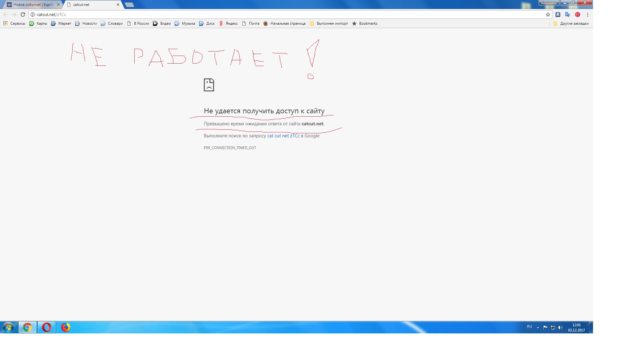Open Chrome three-dot menu
Image resolution: width=632 pixels, height=355 pixels.
click(588, 15)
